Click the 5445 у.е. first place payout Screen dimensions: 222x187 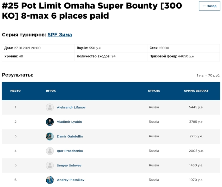[196, 107]
